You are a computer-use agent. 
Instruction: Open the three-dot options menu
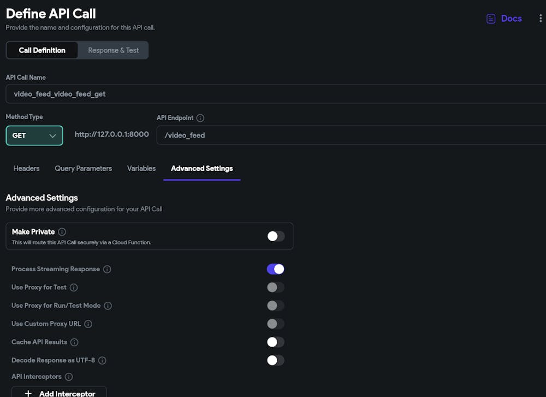(541, 19)
